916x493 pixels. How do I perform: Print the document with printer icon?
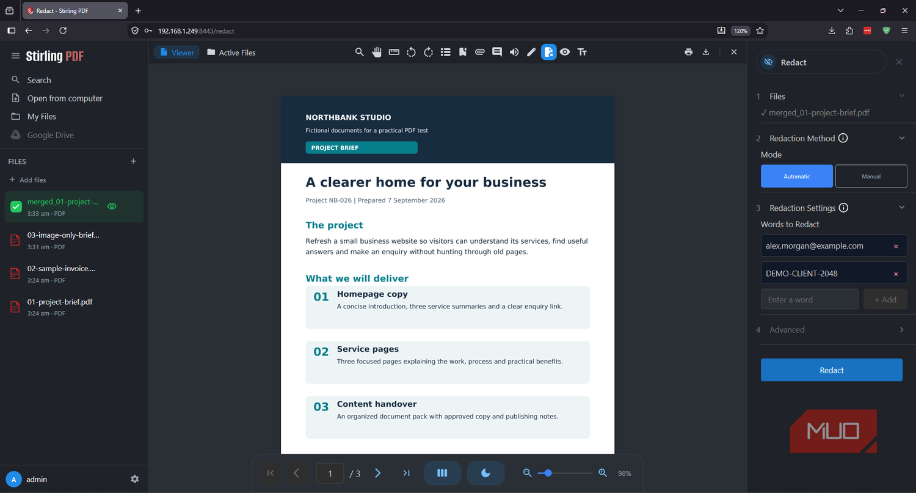pos(689,53)
